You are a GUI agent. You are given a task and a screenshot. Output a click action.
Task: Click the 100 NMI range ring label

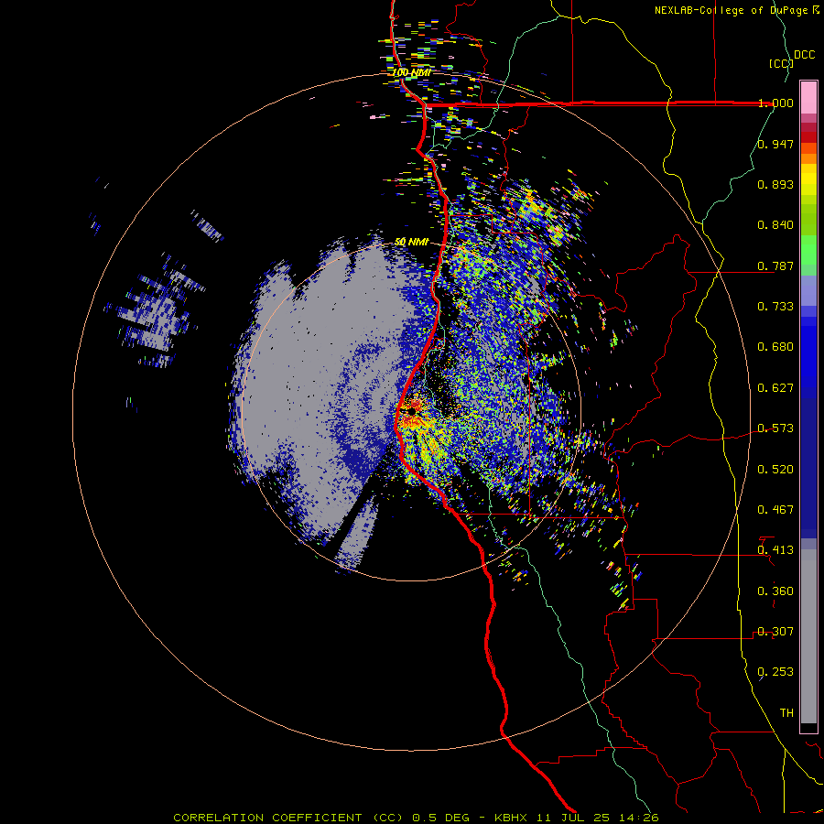coord(411,72)
